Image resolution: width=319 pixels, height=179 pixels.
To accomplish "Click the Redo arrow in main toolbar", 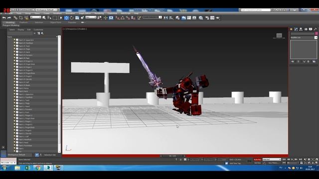I will pyautogui.click(x=9, y=18).
